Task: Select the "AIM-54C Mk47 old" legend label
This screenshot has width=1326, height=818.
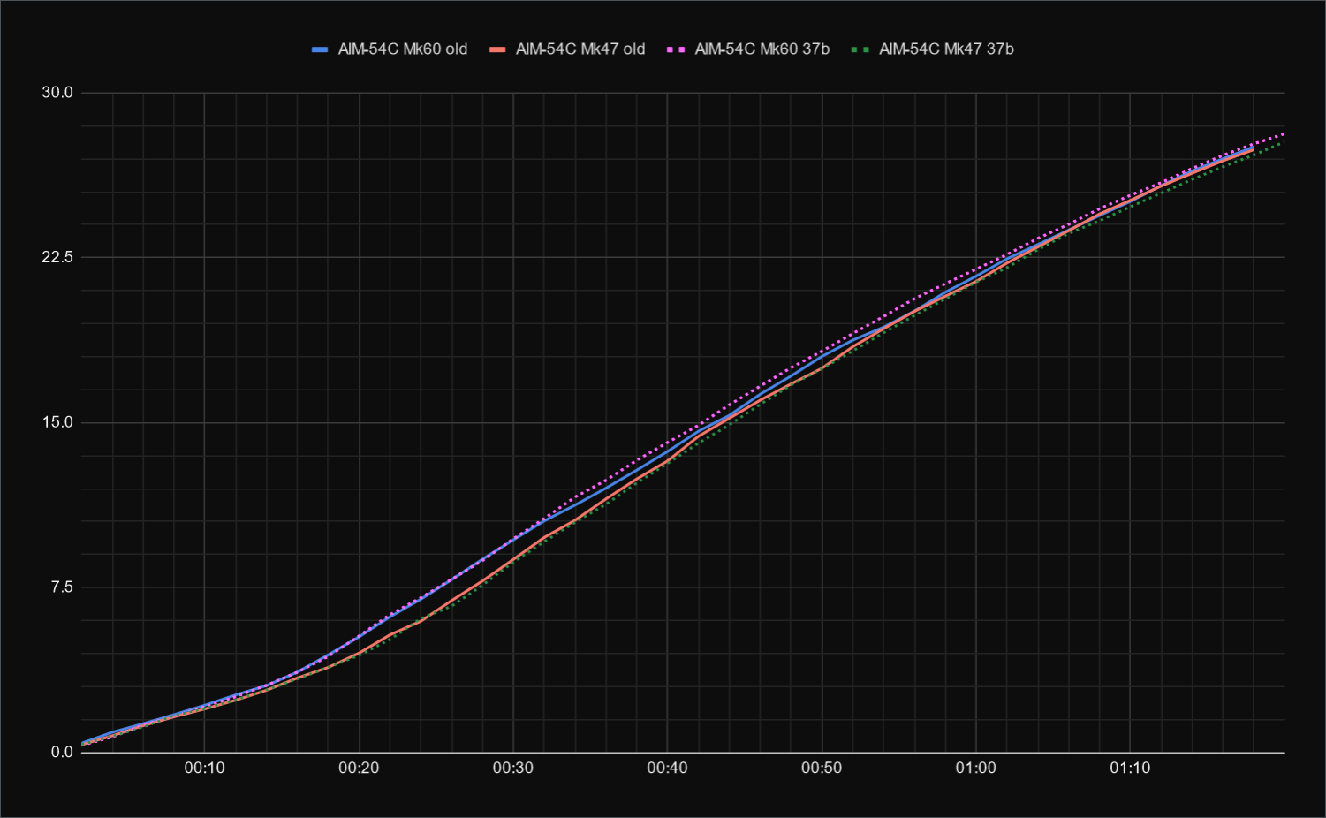Action: pyautogui.click(x=580, y=49)
